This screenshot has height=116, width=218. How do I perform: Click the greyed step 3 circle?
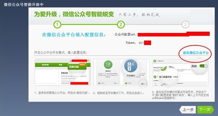[185, 25]
